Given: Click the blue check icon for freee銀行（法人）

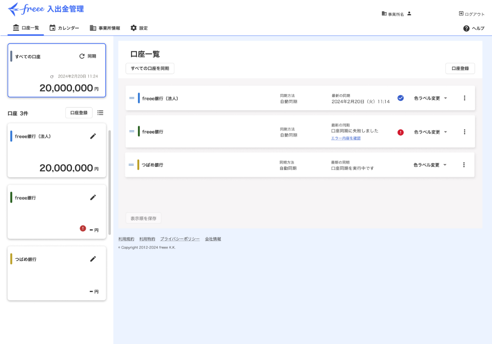Looking at the screenshot, I should [x=401, y=98].
